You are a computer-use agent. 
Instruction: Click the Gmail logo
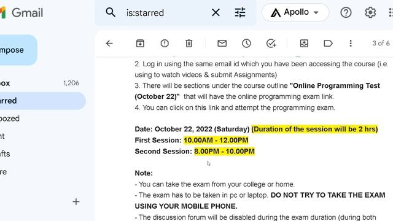coord(22,12)
